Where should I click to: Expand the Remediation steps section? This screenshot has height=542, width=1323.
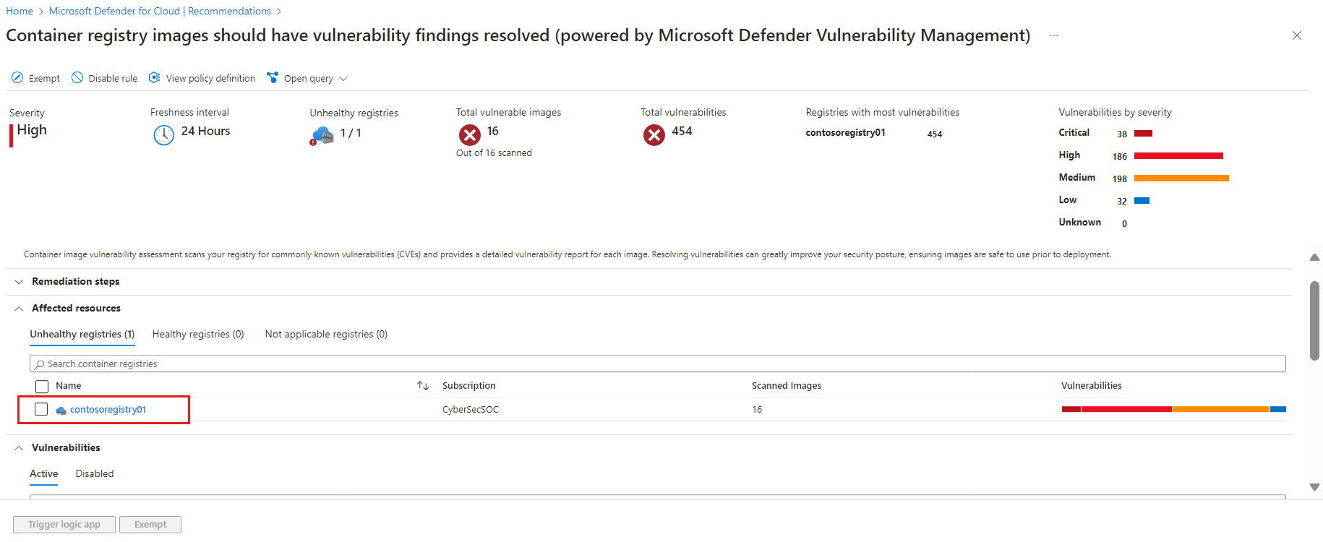[19, 282]
